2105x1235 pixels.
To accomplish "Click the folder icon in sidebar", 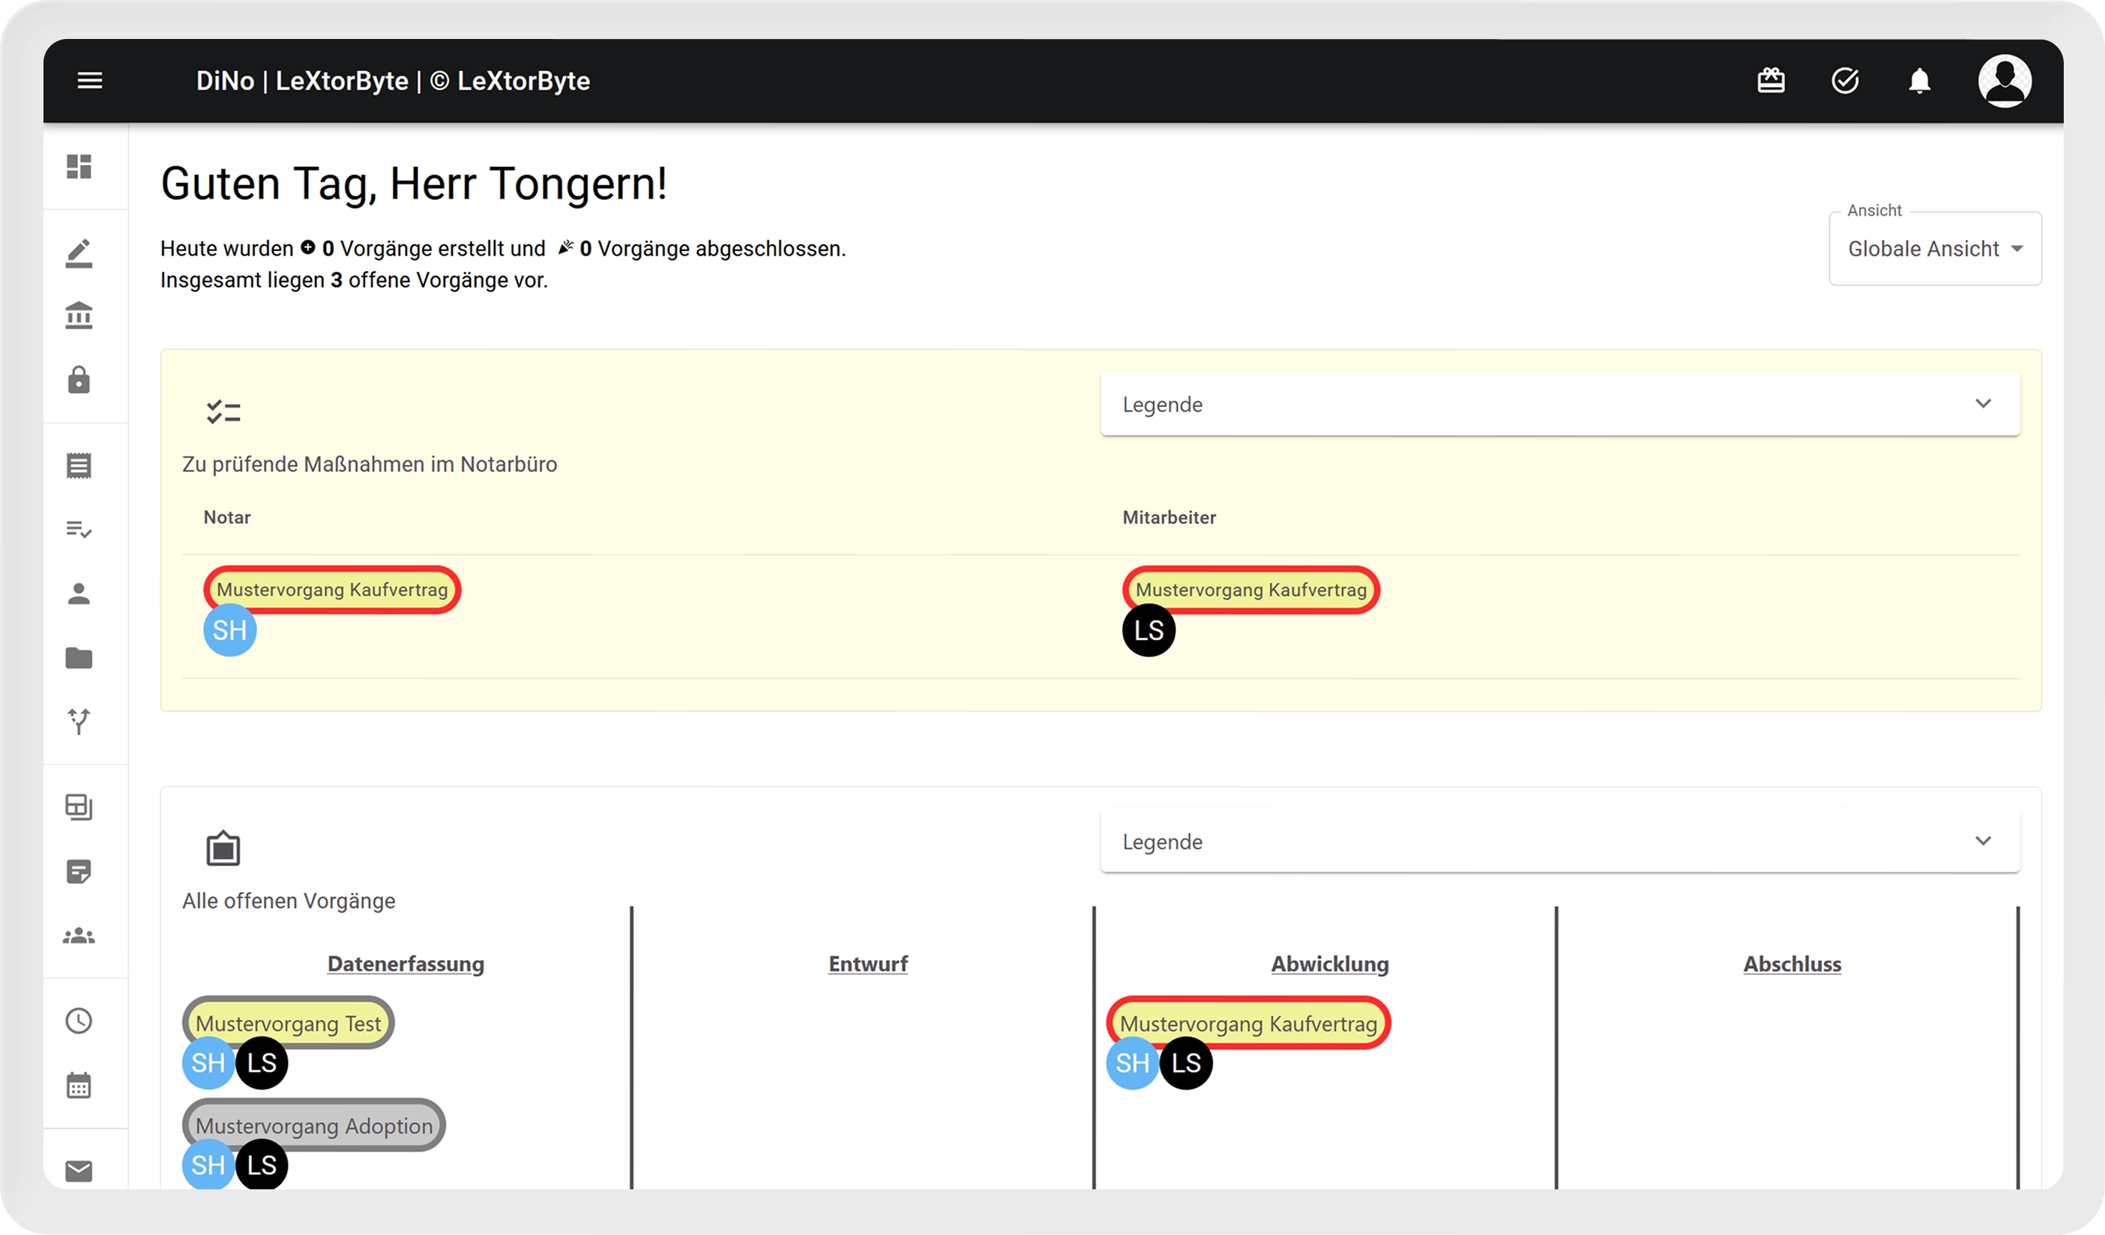I will 79,658.
